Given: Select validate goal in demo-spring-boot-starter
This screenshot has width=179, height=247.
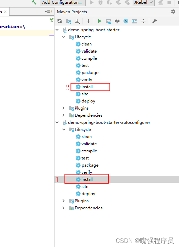Looking at the screenshot, I should point(117,51).
